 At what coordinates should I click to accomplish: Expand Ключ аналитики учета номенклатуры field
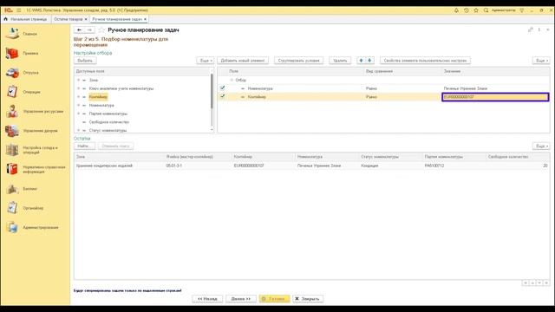pos(79,88)
